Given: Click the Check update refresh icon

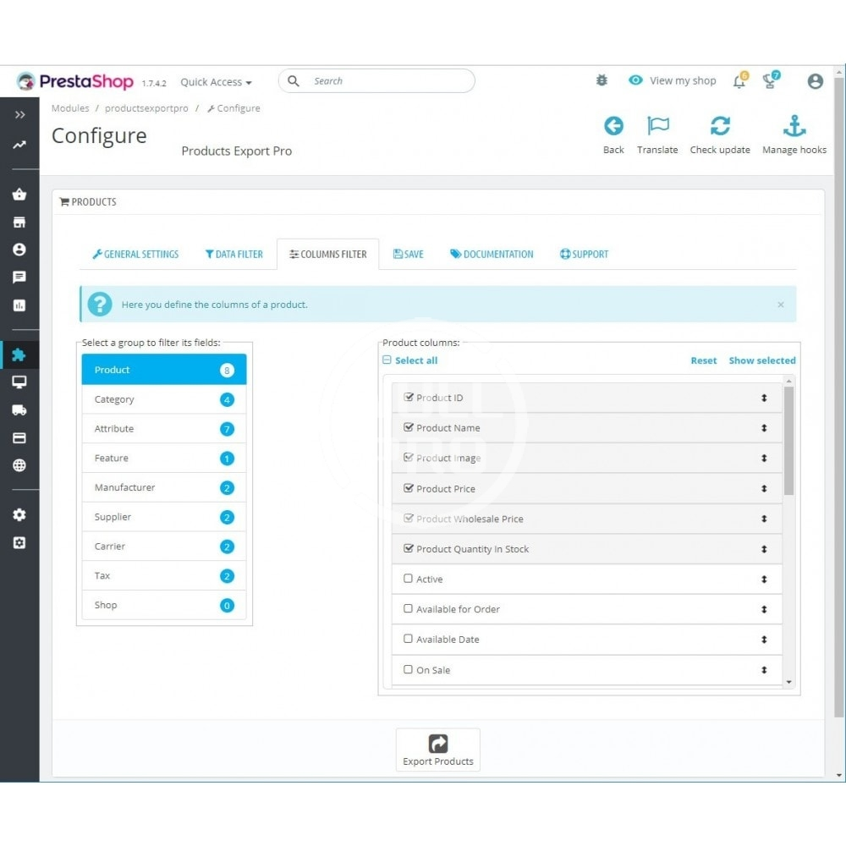Looking at the screenshot, I should pos(720,127).
